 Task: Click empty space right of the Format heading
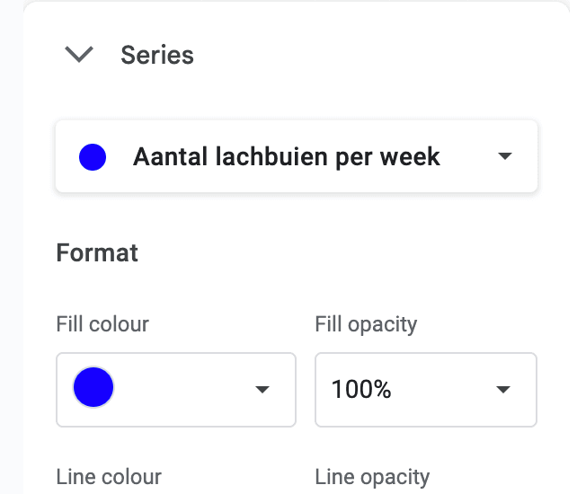[x=342, y=252]
